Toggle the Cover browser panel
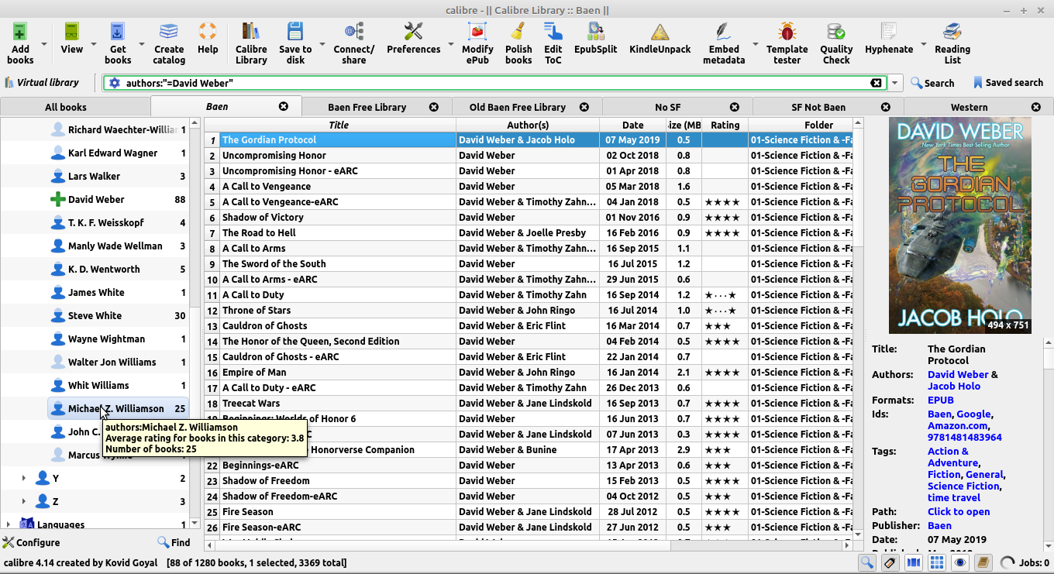The image size is (1054, 574). tap(913, 563)
